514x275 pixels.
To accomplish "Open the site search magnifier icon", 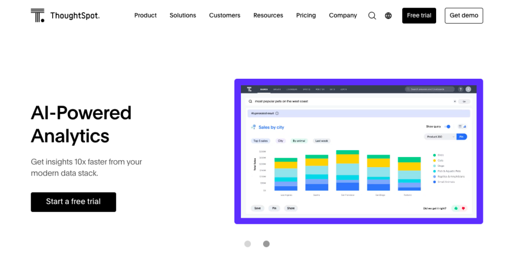I will [x=372, y=16].
